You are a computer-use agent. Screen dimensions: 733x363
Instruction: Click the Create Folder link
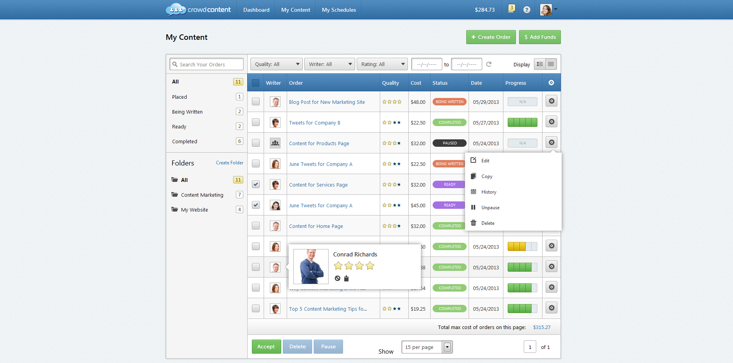coord(230,163)
